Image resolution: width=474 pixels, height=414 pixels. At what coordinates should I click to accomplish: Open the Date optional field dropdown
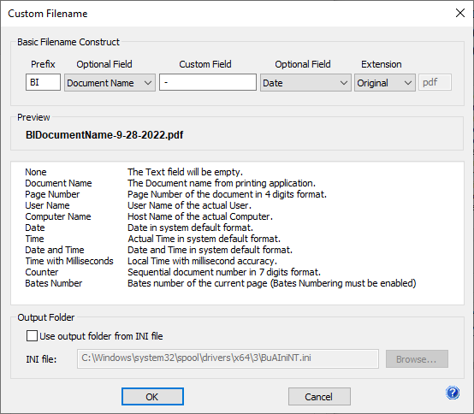click(x=305, y=82)
